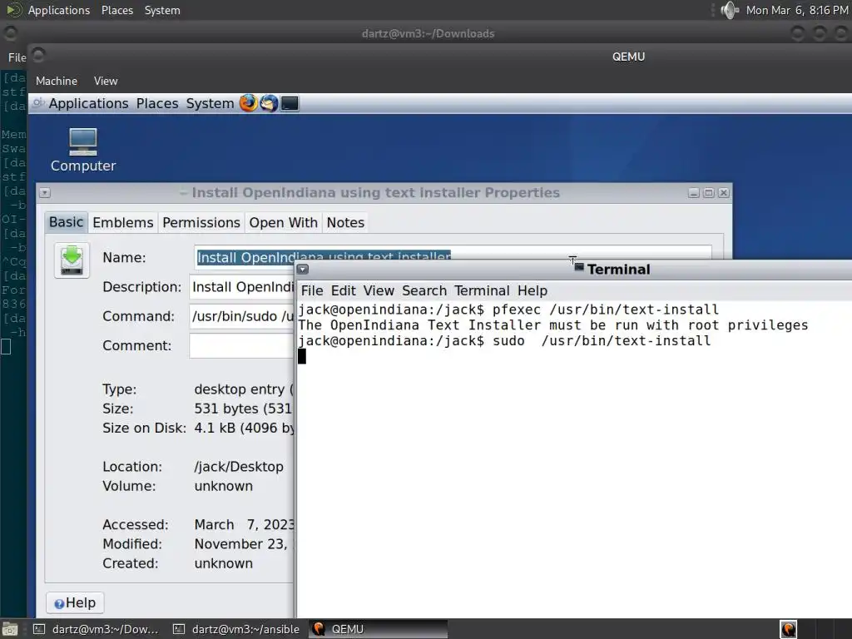Click show desktop icon in host taskbar
The image size is (852, 639).
click(x=10, y=629)
